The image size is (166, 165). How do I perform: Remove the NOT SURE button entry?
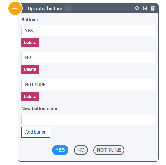[30, 97]
